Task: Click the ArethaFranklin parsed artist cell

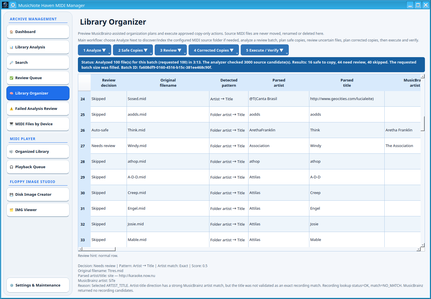Action: click(x=279, y=130)
